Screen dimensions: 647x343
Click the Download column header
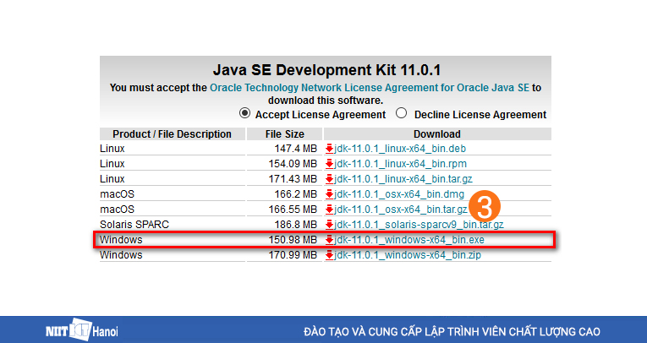click(x=437, y=134)
